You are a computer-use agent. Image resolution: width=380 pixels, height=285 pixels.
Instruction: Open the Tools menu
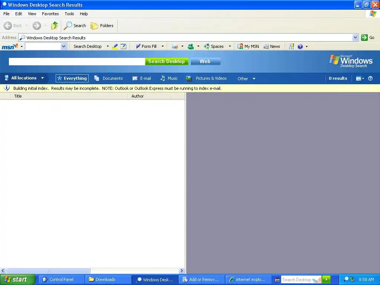pyautogui.click(x=69, y=14)
